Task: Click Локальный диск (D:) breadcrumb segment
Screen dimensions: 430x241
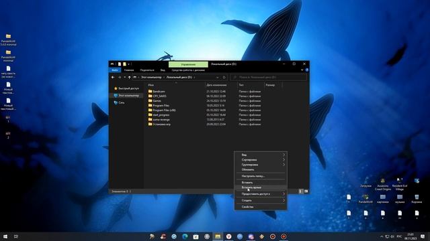Action: [179, 78]
